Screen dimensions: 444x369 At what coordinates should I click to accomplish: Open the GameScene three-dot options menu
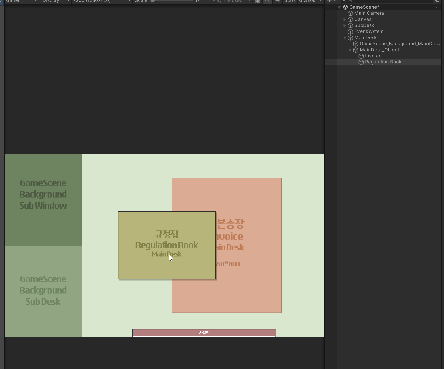click(x=437, y=7)
